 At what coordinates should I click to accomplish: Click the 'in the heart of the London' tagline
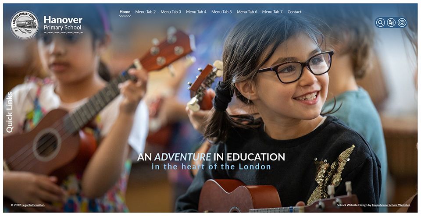tap(211, 166)
